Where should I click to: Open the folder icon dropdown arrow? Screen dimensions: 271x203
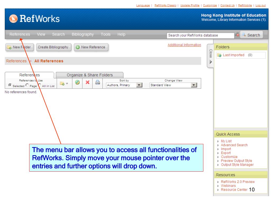click(x=67, y=84)
